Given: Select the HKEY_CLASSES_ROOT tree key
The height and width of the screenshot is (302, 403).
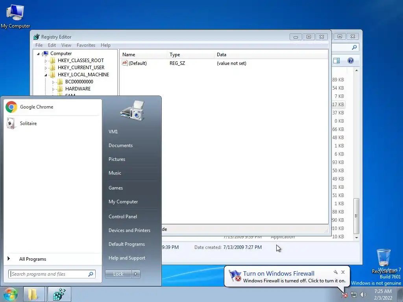Looking at the screenshot, I should 81,61.
